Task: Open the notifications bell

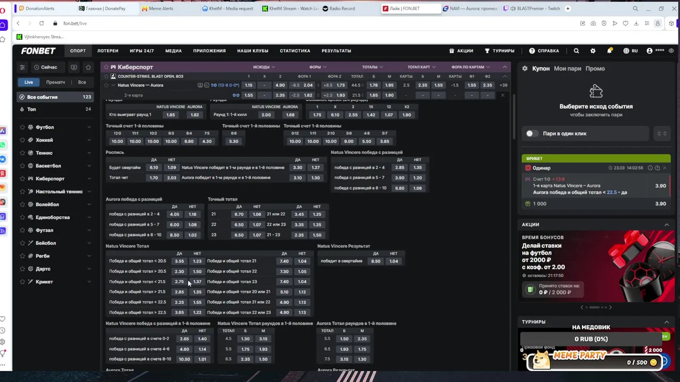Action: click(609, 51)
